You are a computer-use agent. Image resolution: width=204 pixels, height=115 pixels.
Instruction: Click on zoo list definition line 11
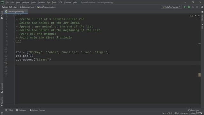pyautogui.click(x=62, y=52)
